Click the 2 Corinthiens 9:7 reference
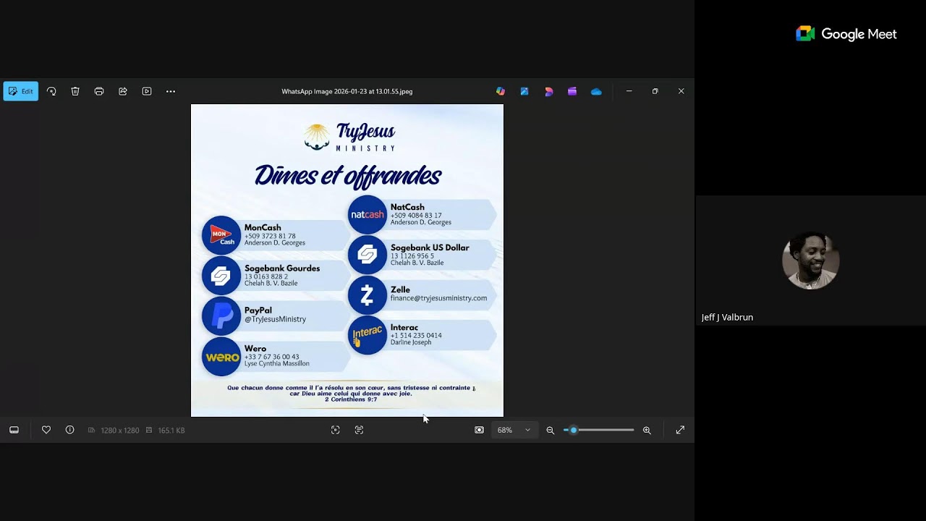The image size is (926, 521). (351, 399)
